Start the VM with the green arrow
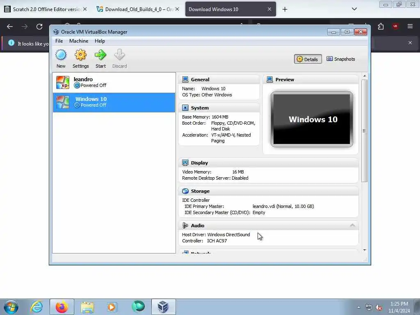The width and height of the screenshot is (420, 315). [100, 55]
